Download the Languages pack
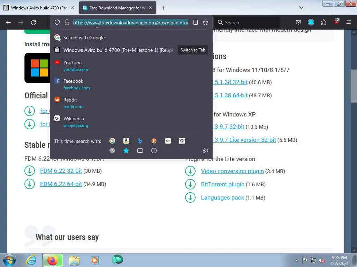 pos(222,197)
